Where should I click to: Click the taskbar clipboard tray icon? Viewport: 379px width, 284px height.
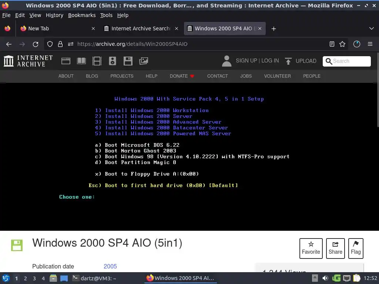[x=356, y=278]
